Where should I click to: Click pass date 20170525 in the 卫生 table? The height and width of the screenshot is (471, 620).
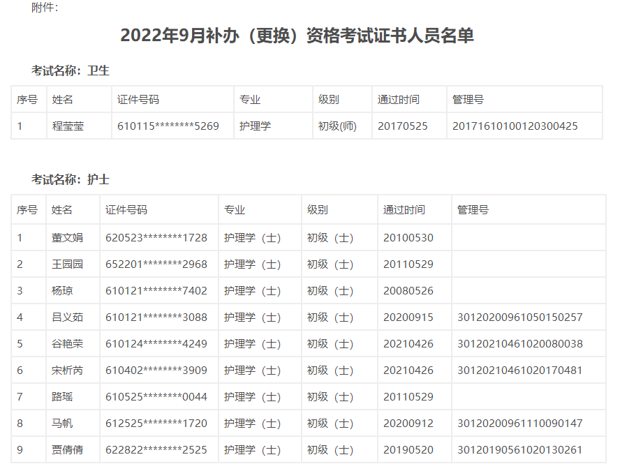(x=402, y=126)
